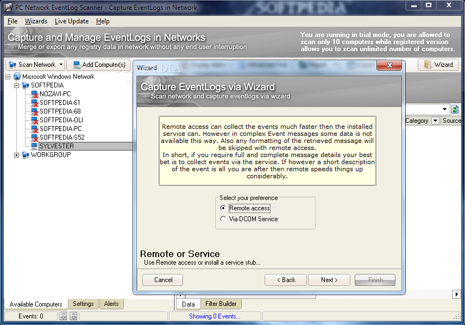Click the WORKGROUP network icon

pos(26,155)
